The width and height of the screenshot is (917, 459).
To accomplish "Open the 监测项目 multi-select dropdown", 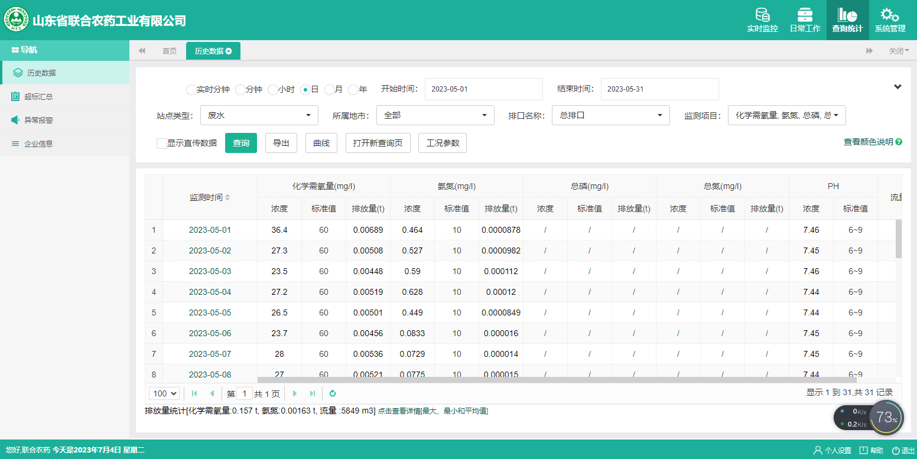I will [x=787, y=115].
